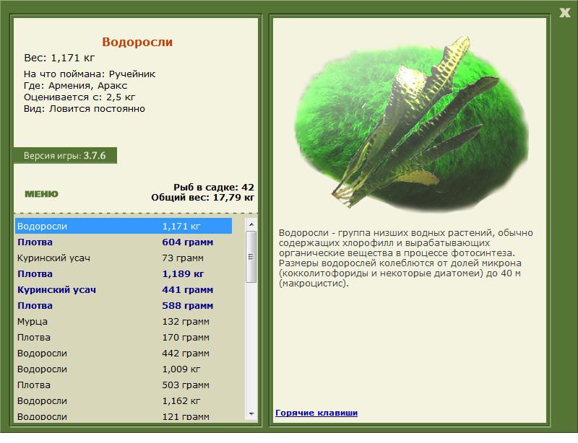Select the Мурца 132 грамм row
578x443 pixels.
(x=124, y=322)
